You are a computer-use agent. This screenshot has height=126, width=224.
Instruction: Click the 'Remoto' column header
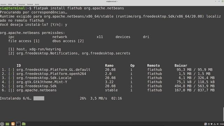[x=153, y=65]
